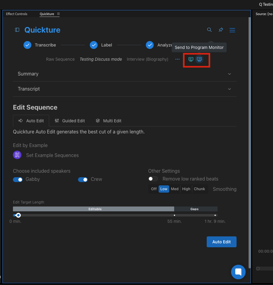Screen dimensions: 273x285
Task: Toggle the Quickture sidebar panel icon
Action: (17, 30)
